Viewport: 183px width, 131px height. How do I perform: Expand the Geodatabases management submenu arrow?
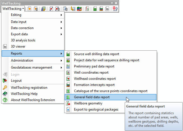click(x=61, y=67)
